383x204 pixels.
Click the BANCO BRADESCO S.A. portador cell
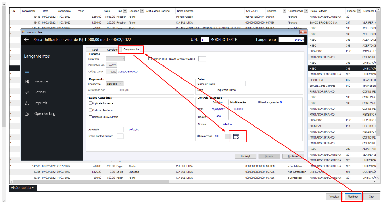323,23
